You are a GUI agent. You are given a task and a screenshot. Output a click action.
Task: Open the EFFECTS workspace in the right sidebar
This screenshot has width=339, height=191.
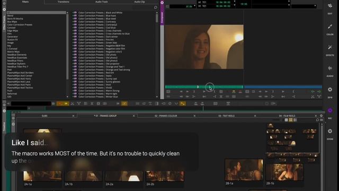tap(330, 47)
